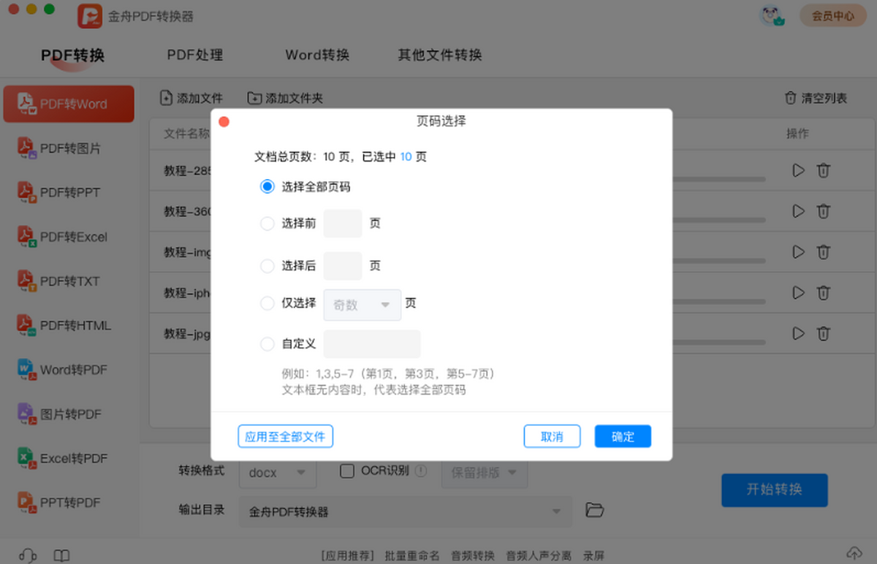Click the PDF转图片 sidebar icon

[27, 149]
